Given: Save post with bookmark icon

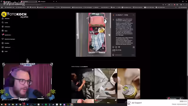Looking at the screenshot, I should [x=134, y=47].
